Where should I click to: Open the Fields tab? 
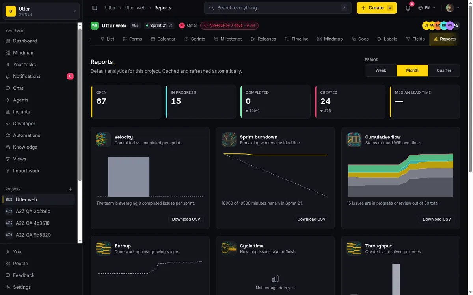click(415, 39)
